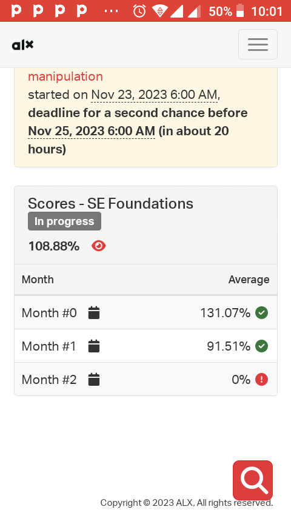Open the Month #2 calendar icon
291x518 pixels.
coord(94,380)
